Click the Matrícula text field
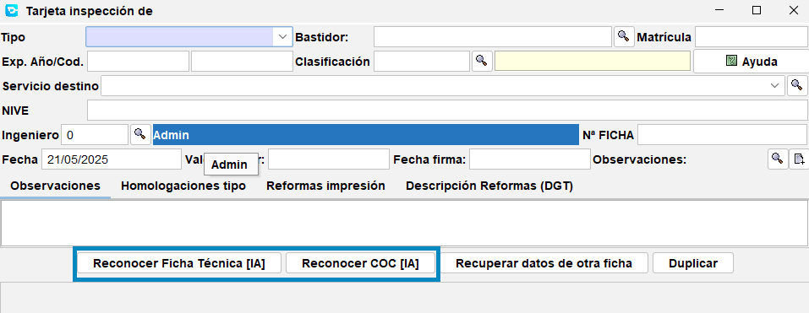 752,36
